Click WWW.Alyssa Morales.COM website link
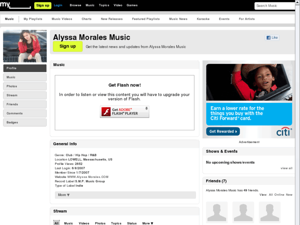 [x=88, y=177]
